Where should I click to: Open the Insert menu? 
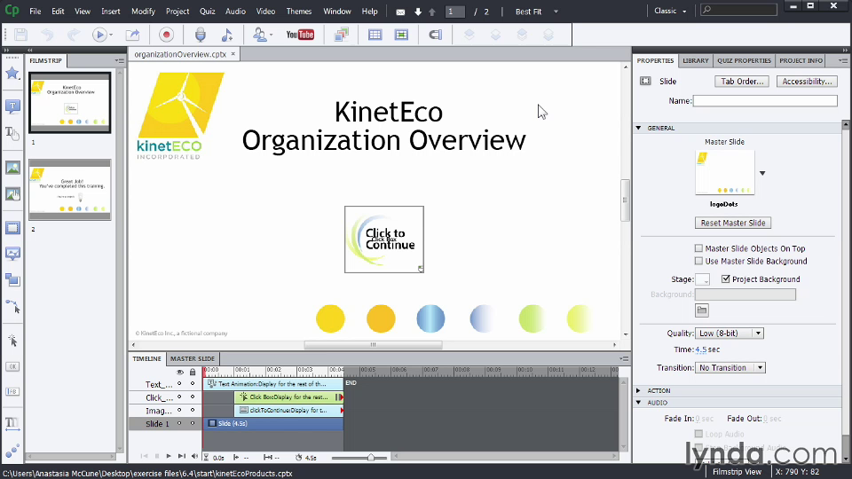110,11
